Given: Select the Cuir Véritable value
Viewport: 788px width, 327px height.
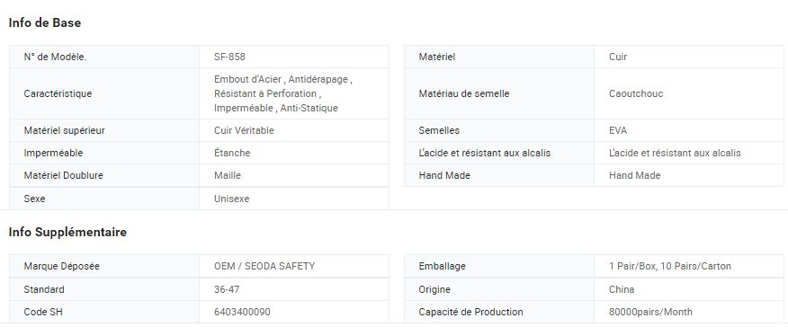Looking at the screenshot, I should (245, 130).
